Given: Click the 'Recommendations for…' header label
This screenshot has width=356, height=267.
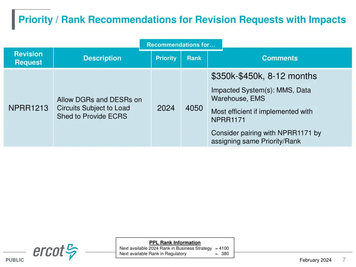Looking at the screenshot, I should pos(181,44).
